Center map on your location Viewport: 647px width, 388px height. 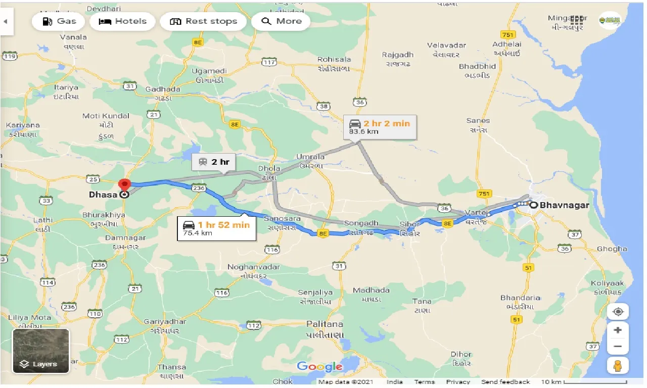618,311
